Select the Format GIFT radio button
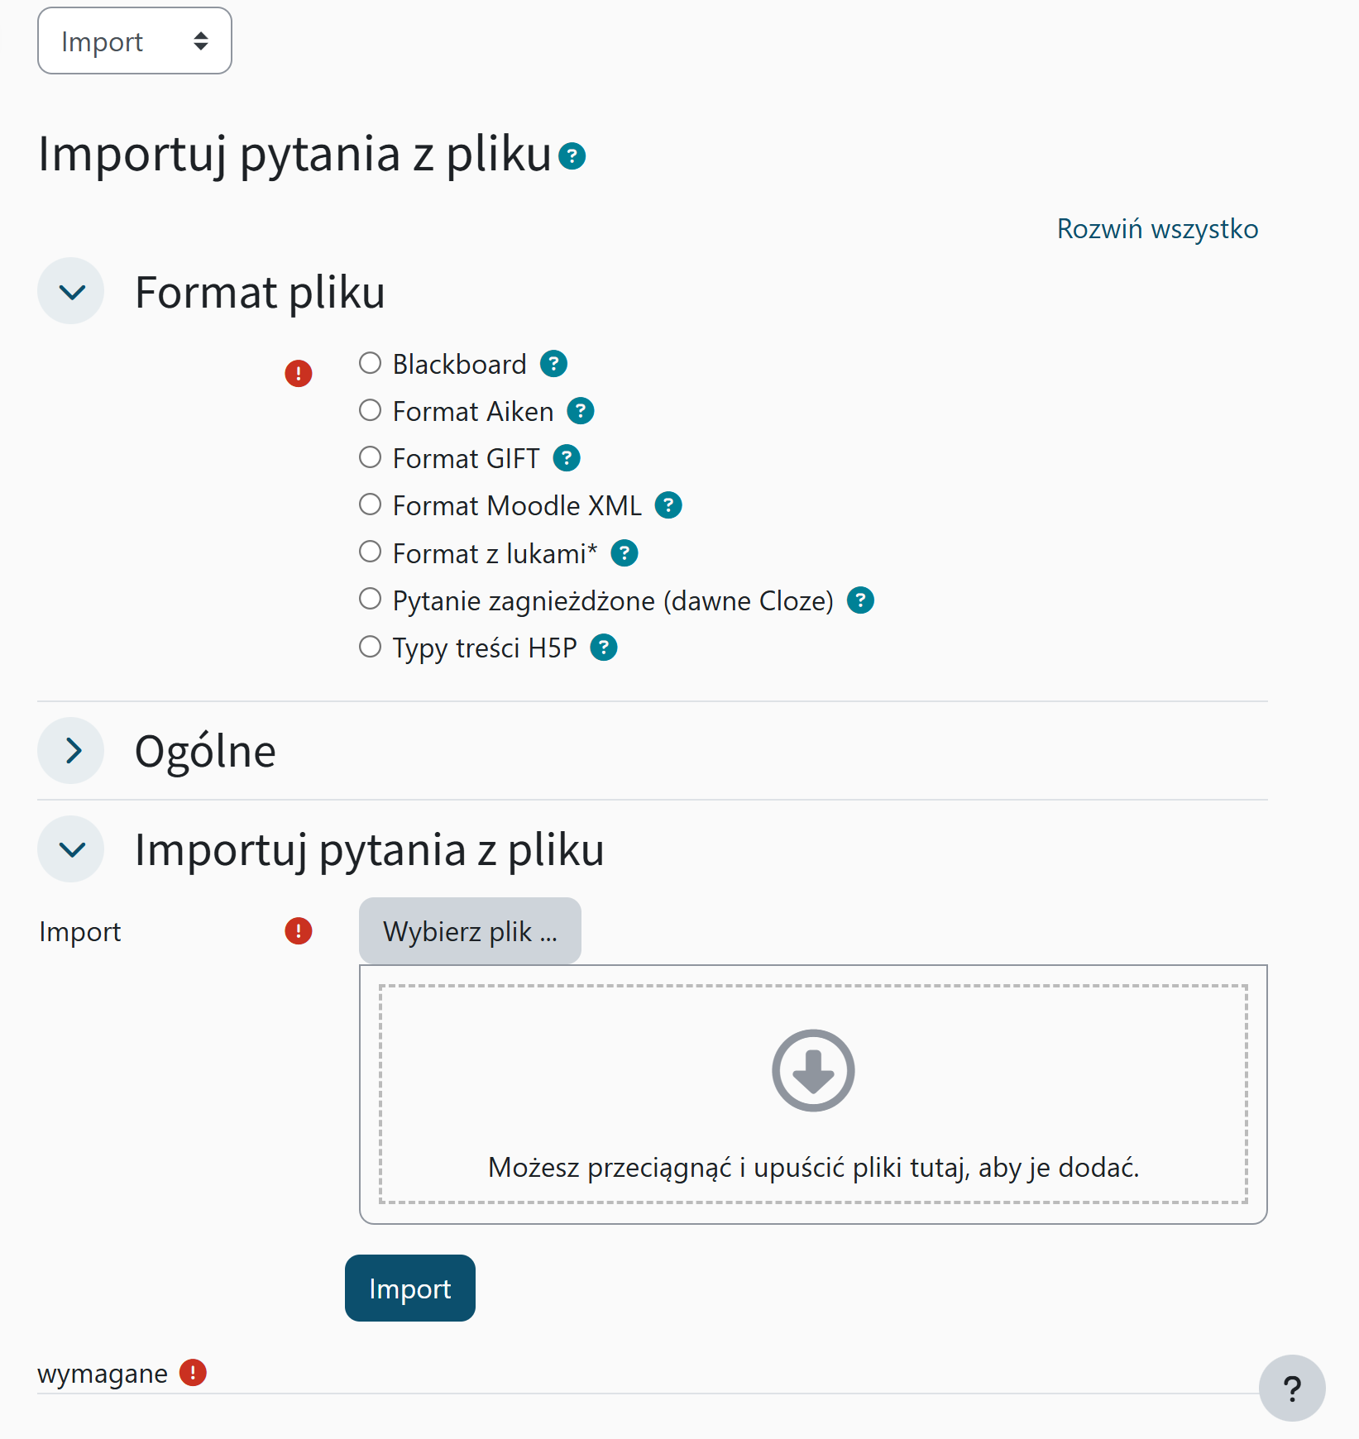 370,457
